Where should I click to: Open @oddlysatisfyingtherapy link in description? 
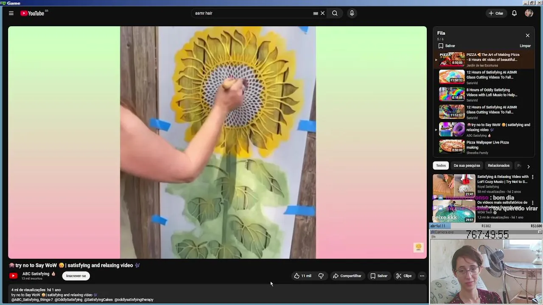click(134, 299)
